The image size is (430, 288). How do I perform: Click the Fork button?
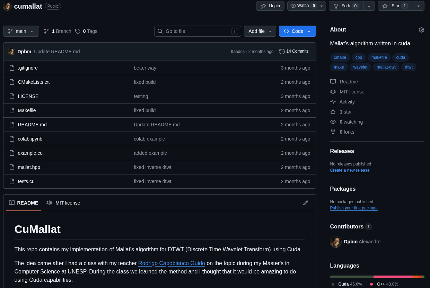(x=346, y=6)
